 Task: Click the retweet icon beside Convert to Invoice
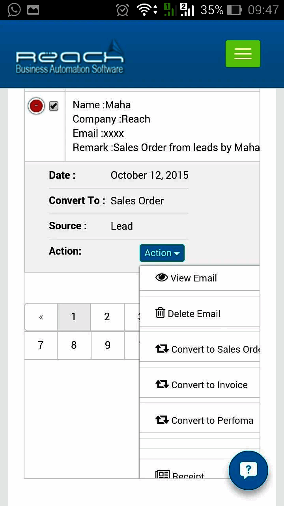pyautogui.click(x=162, y=384)
